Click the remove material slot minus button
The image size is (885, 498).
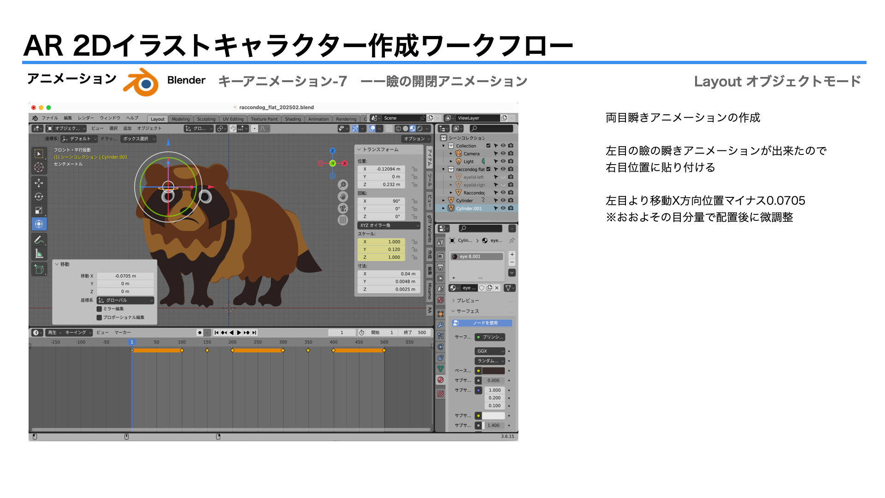512,262
